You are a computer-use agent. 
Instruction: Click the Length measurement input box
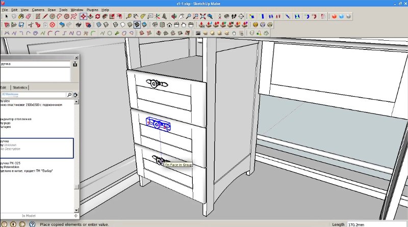pos(377,224)
